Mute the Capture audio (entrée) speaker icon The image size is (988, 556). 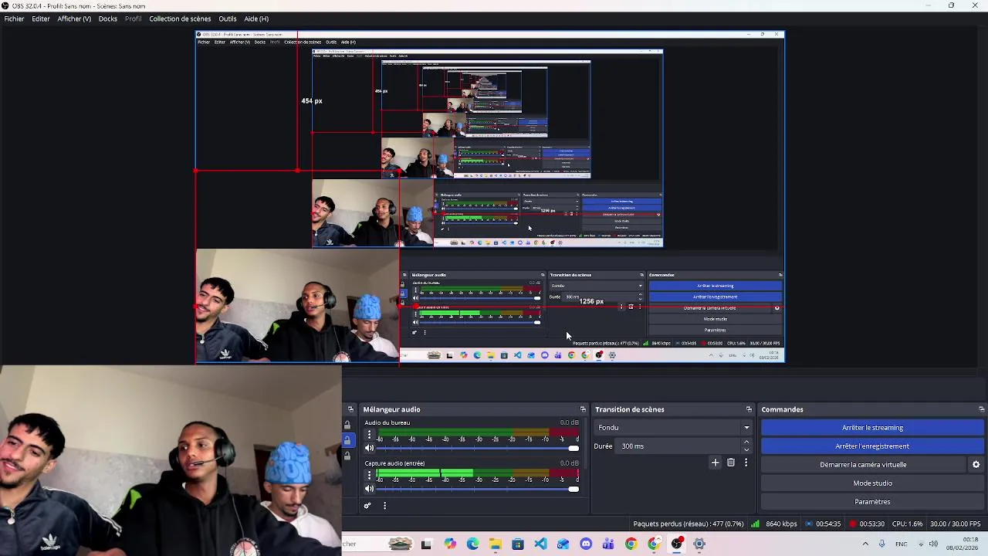[369, 489]
